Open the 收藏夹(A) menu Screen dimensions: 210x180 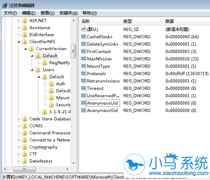tap(68, 13)
